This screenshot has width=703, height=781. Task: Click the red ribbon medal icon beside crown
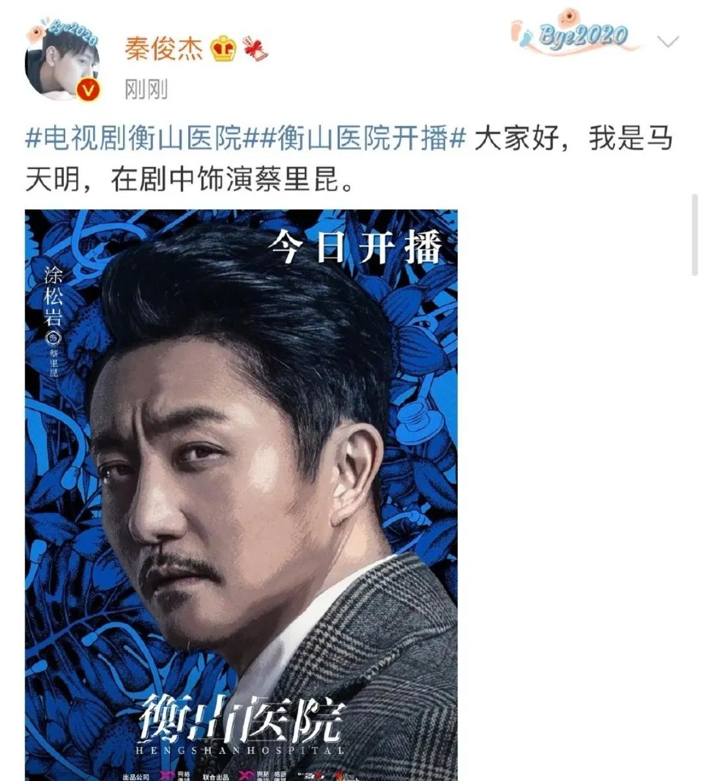click(256, 49)
